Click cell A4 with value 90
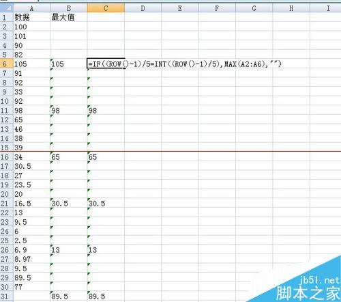The width and height of the screenshot is (341, 302). pos(32,45)
